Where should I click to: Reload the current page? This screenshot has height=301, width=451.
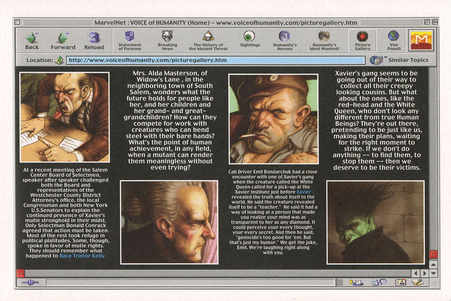[x=94, y=41]
